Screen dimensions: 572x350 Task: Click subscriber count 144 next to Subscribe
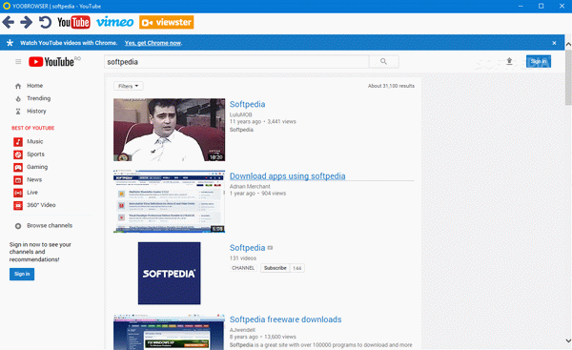pos(296,268)
